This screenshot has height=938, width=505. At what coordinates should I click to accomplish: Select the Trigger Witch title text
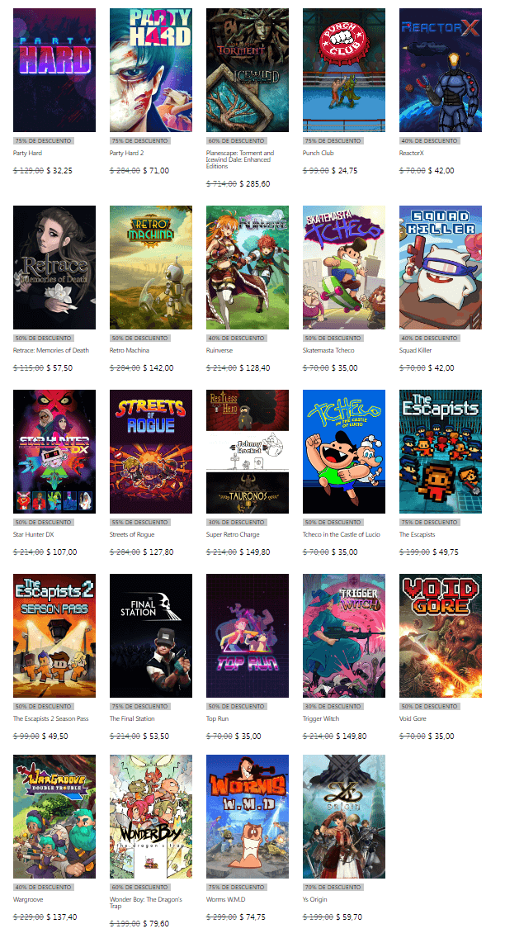321,719
